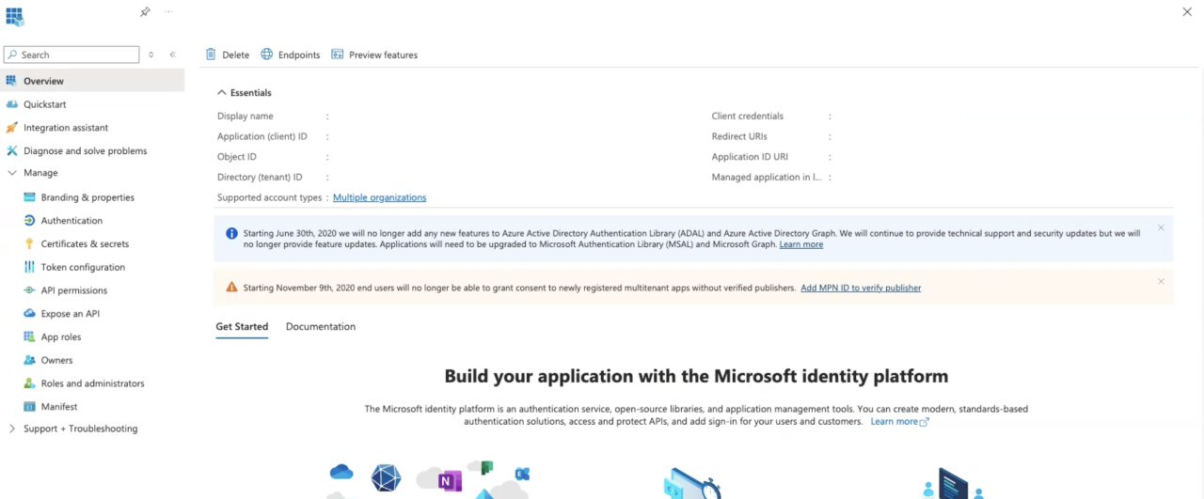The height and width of the screenshot is (499, 1204).
Task: Click the API permissions icon
Action: pyautogui.click(x=29, y=290)
